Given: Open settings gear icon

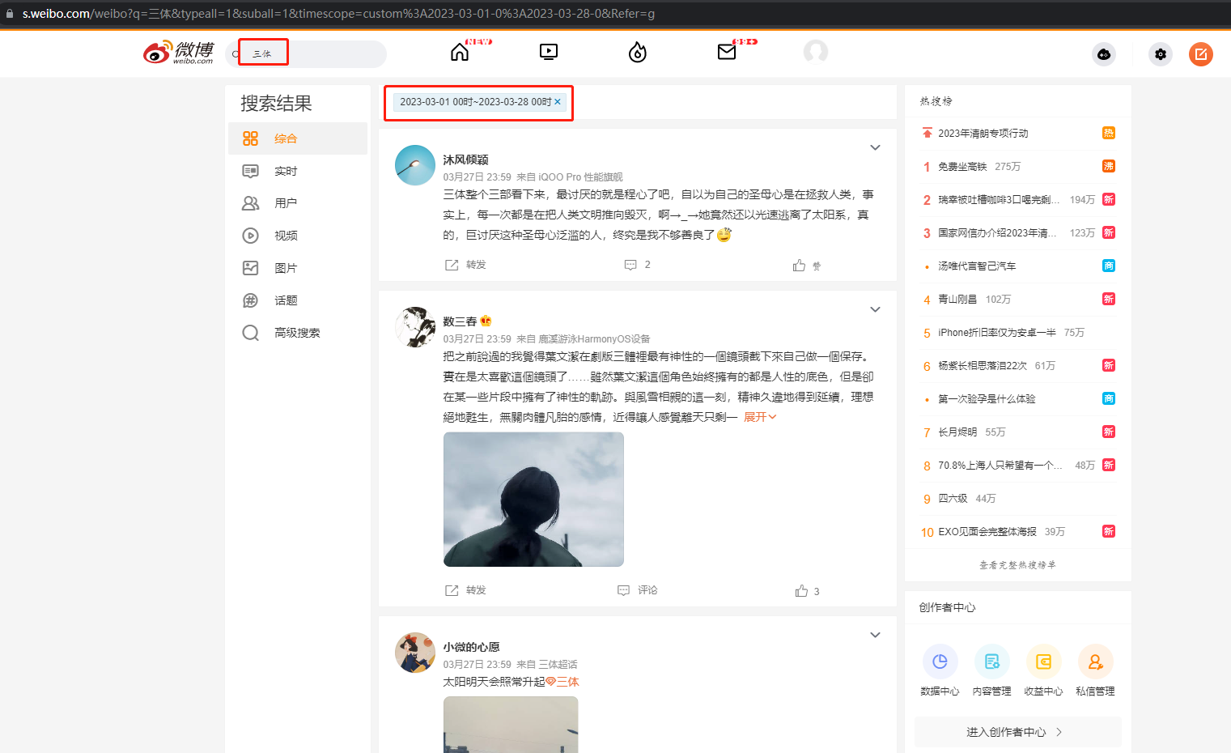Looking at the screenshot, I should [x=1161, y=54].
